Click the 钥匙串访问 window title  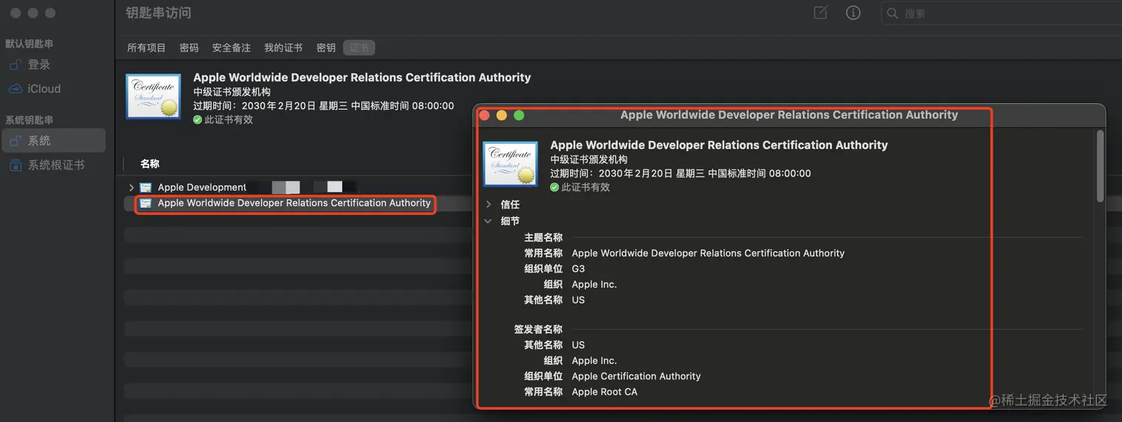pyautogui.click(x=158, y=13)
